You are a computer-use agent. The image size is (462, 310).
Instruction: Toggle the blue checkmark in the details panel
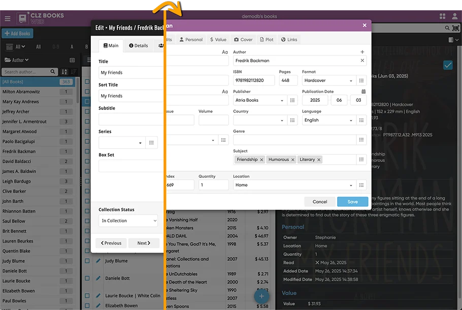448,65
